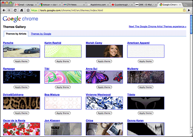Click the vertical page scrollbar thumb

[x=191, y=24]
